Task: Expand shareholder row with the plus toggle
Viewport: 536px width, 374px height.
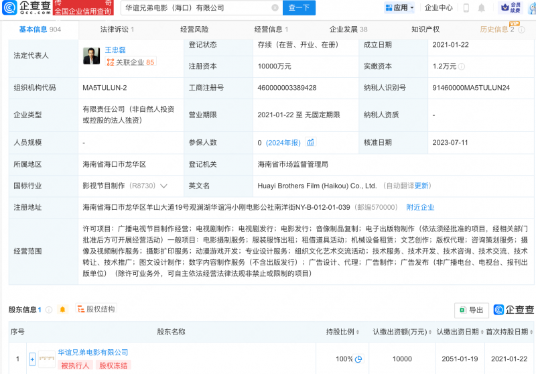Action: 31,359
